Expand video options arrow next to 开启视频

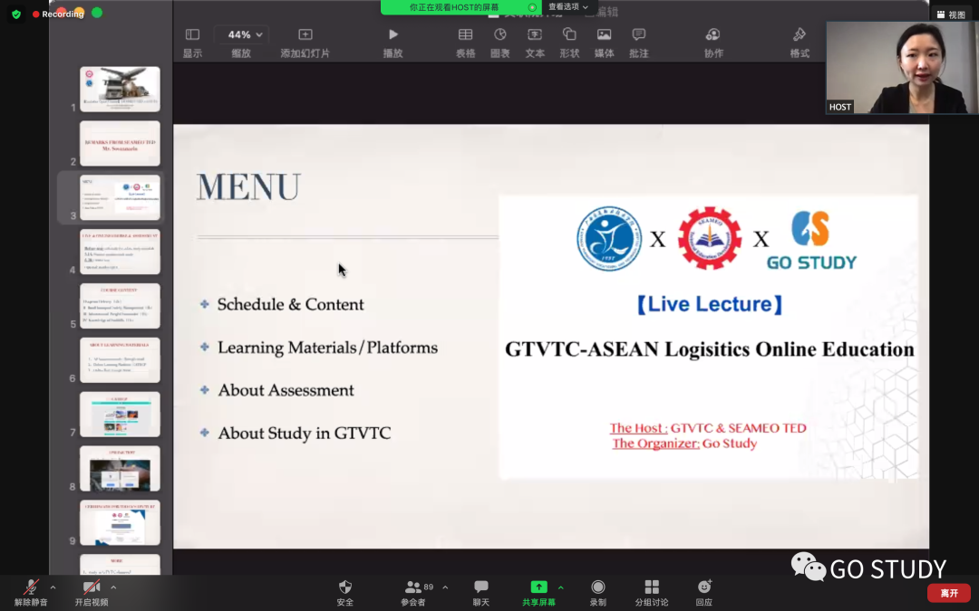pyautogui.click(x=113, y=587)
